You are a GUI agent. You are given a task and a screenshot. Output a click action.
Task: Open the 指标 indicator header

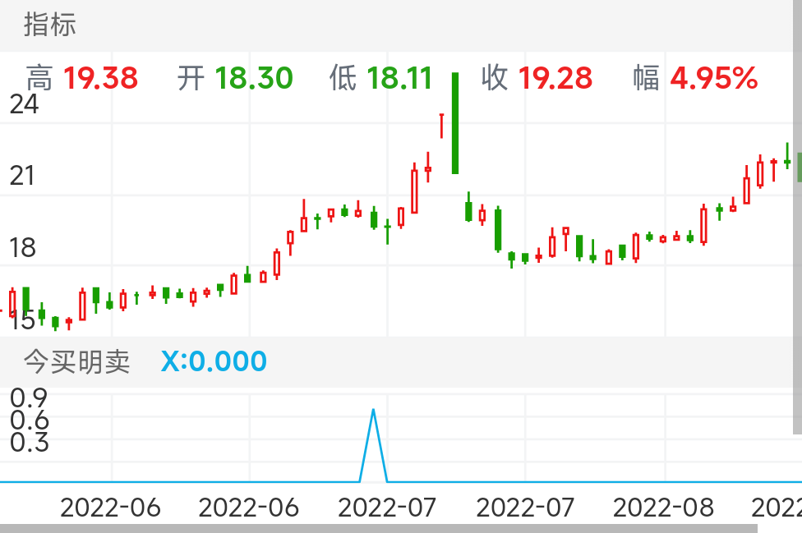49,25
